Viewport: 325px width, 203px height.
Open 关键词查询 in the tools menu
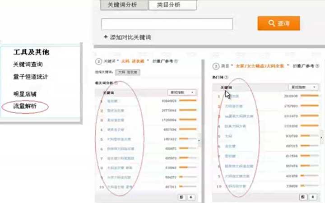[x=28, y=65]
